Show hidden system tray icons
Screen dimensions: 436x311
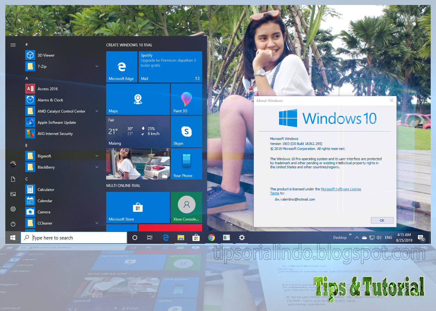point(357,238)
